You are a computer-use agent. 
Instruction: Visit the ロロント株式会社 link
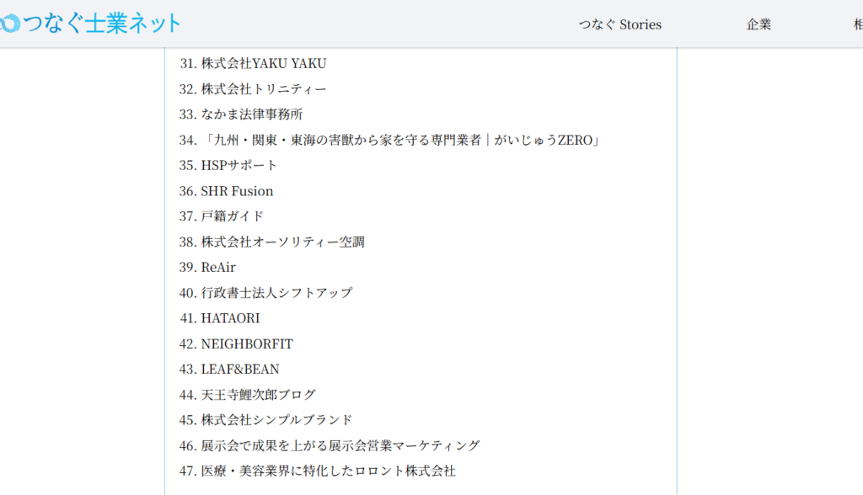328,471
